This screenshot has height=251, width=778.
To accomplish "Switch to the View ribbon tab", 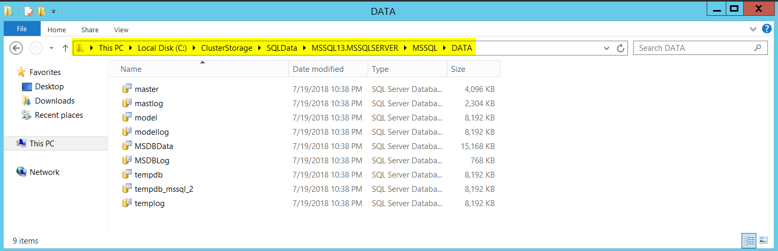I will click(121, 30).
